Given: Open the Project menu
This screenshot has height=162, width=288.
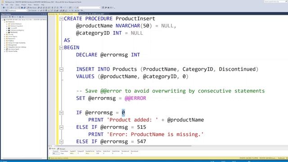Looking at the screenshot, I should [x=24, y=5].
